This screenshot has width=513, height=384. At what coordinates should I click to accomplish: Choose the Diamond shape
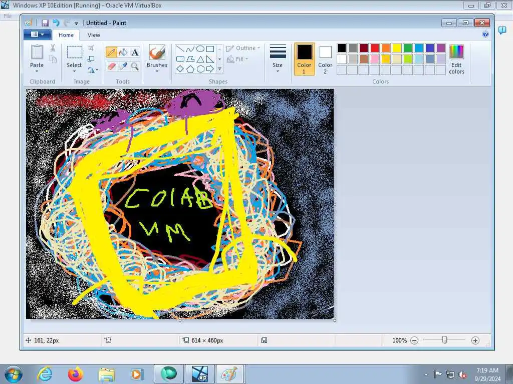(180, 69)
